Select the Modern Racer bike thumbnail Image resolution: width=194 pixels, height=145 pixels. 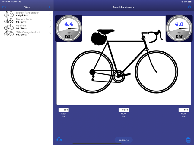coord(9,20)
